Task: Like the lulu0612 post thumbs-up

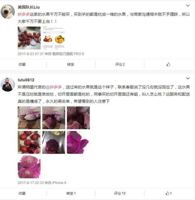Action: [168, 193]
